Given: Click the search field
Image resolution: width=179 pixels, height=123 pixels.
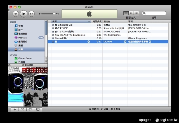Looking at the screenshot, I should [154, 13].
